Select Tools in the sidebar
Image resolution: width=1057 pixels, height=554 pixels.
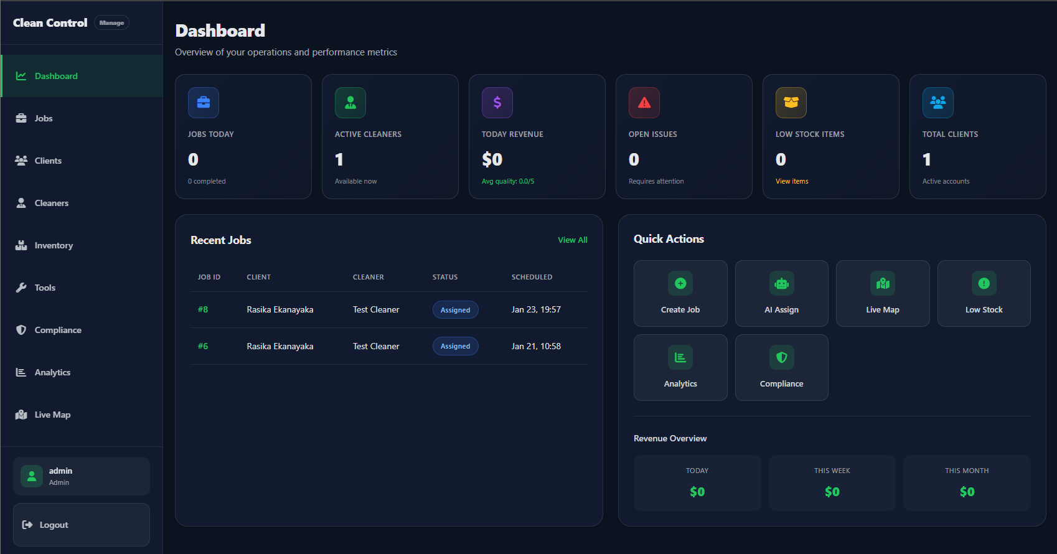point(82,288)
